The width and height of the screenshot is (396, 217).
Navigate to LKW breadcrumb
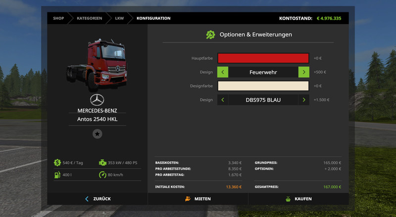tap(119, 18)
